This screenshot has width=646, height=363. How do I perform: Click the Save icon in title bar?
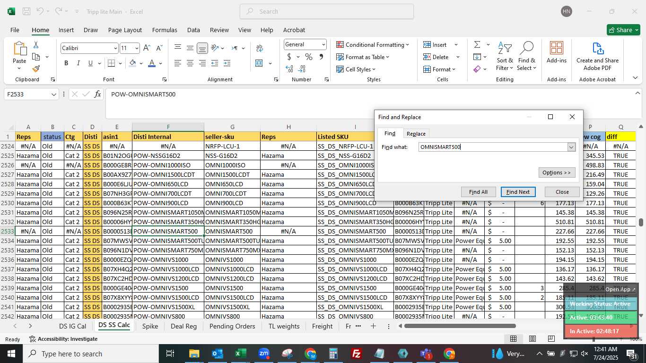26,11
